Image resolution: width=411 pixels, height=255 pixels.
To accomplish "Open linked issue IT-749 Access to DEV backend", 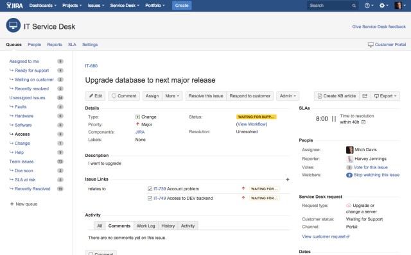I will click(x=183, y=199).
